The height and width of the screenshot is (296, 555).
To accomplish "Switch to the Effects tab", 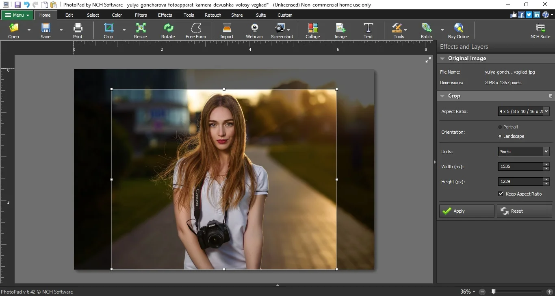I will (x=165, y=15).
